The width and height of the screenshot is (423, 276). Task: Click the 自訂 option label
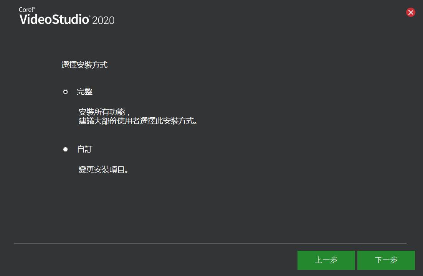[x=85, y=149]
